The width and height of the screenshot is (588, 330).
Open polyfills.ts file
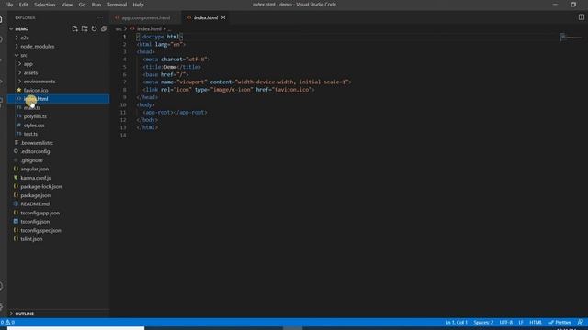click(35, 116)
